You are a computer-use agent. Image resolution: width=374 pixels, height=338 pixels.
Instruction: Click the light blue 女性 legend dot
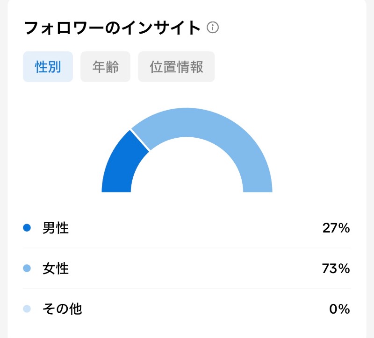tap(27, 268)
